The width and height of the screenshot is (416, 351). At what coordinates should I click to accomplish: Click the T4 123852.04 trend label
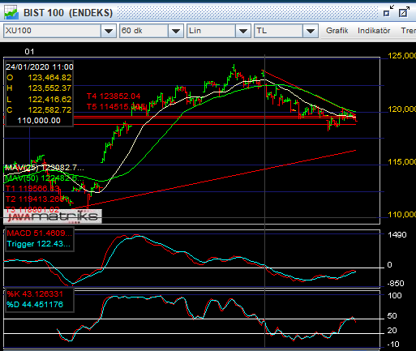[114, 96]
